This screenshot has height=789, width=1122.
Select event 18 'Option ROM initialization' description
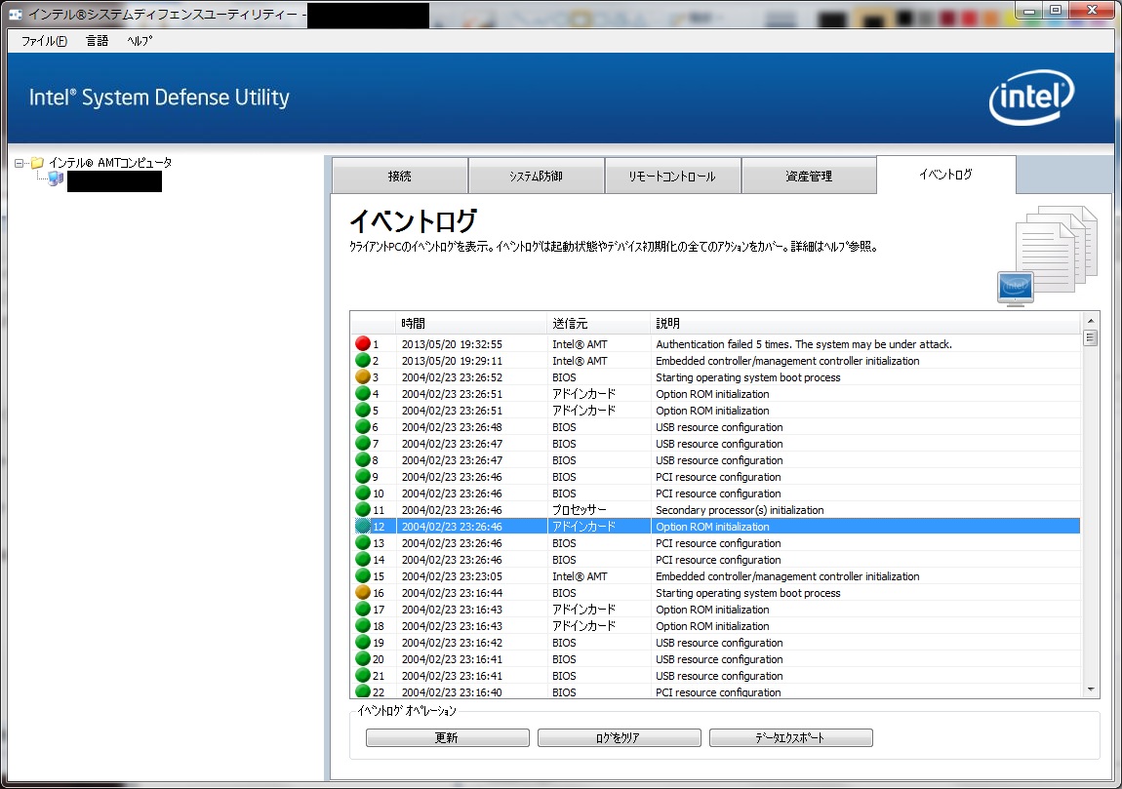[712, 626]
